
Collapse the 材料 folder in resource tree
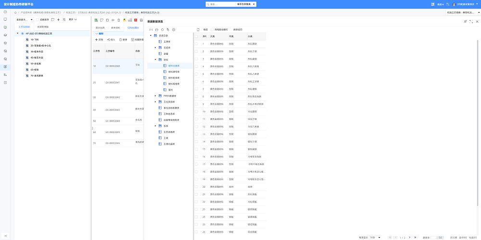coord(155,60)
